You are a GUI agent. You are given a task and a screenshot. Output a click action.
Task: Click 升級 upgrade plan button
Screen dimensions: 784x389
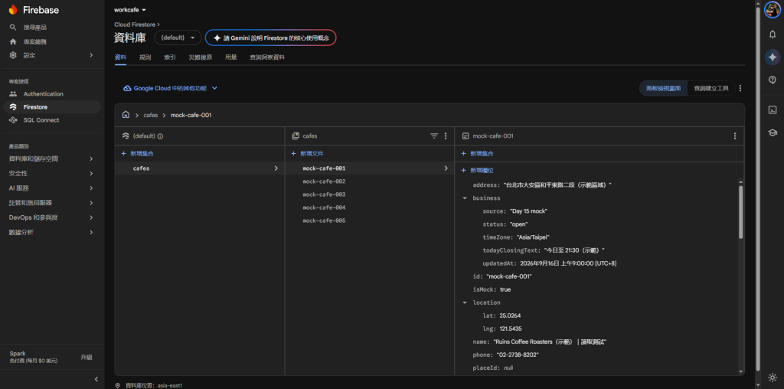point(87,357)
